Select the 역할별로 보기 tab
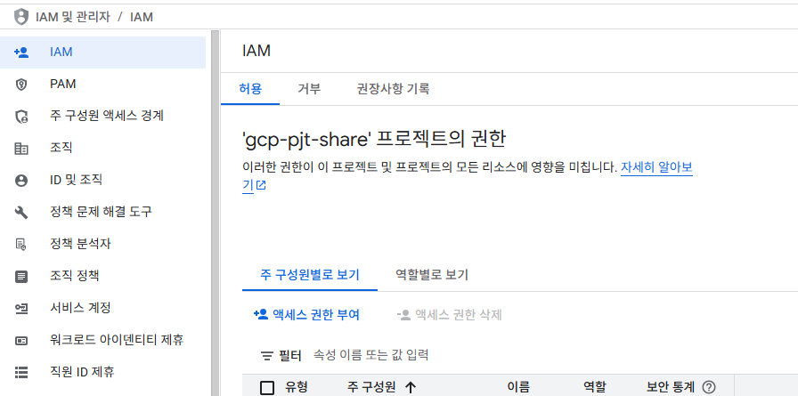 432,275
